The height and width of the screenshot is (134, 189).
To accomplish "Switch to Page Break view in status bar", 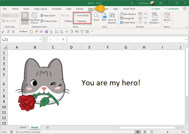I will point(152,132).
